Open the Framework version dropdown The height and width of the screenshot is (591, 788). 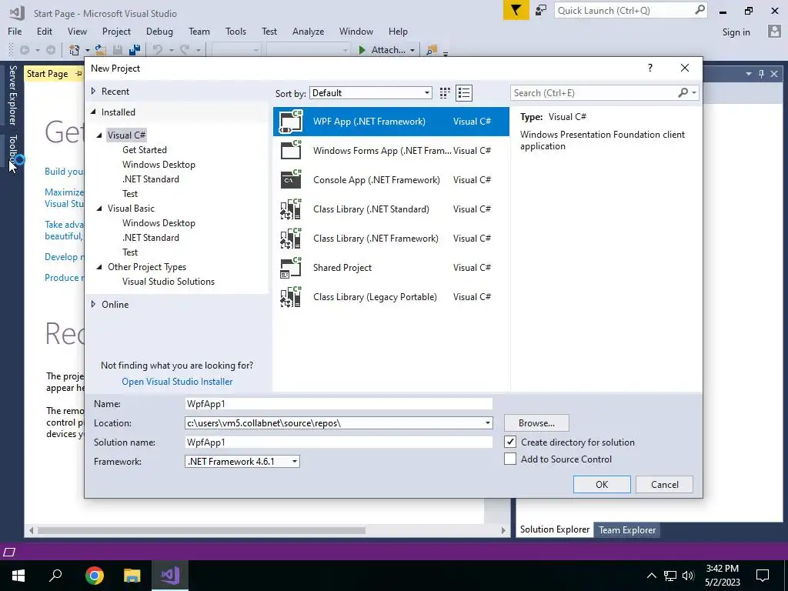coord(242,462)
